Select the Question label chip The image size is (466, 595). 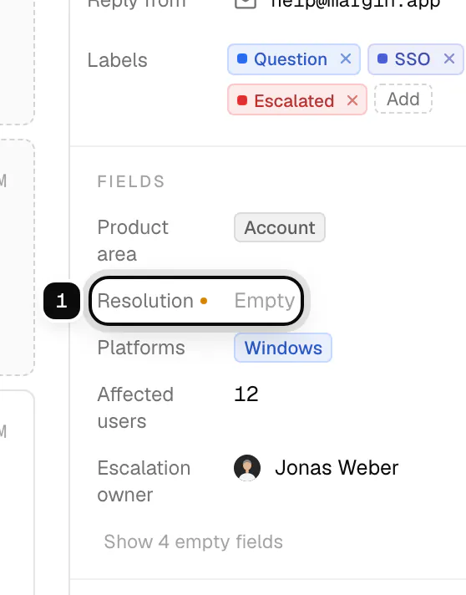[293, 59]
